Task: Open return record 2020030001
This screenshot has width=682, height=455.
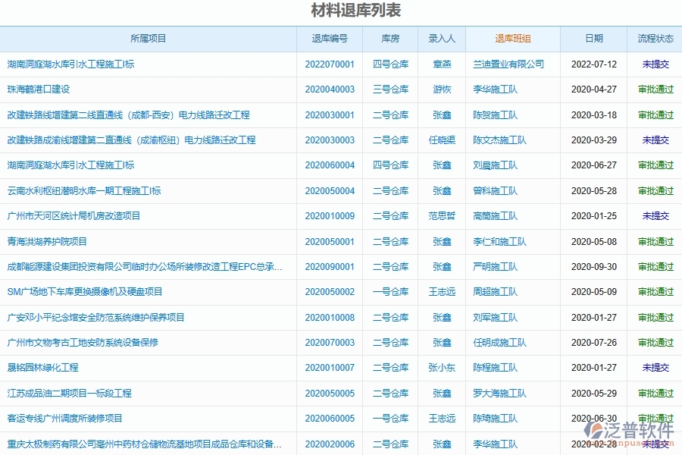Action: pyautogui.click(x=328, y=115)
